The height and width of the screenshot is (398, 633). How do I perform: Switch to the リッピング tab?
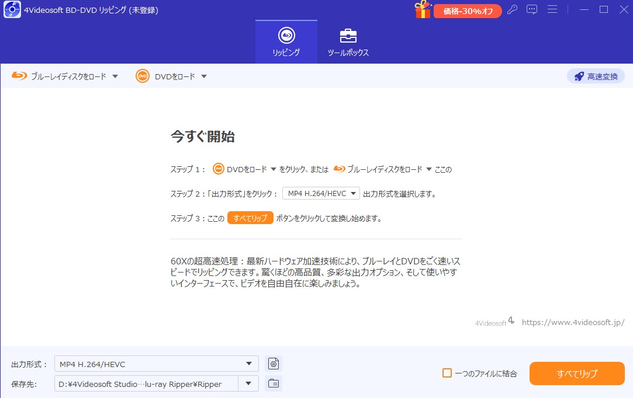point(286,42)
